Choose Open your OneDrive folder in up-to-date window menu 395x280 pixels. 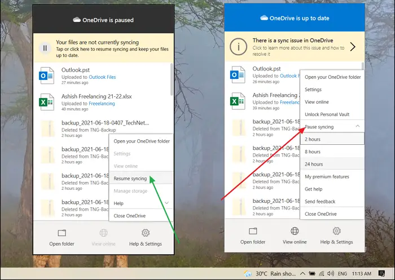[332, 77]
